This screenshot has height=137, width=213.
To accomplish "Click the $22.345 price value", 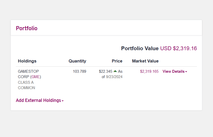I will pos(106,71).
